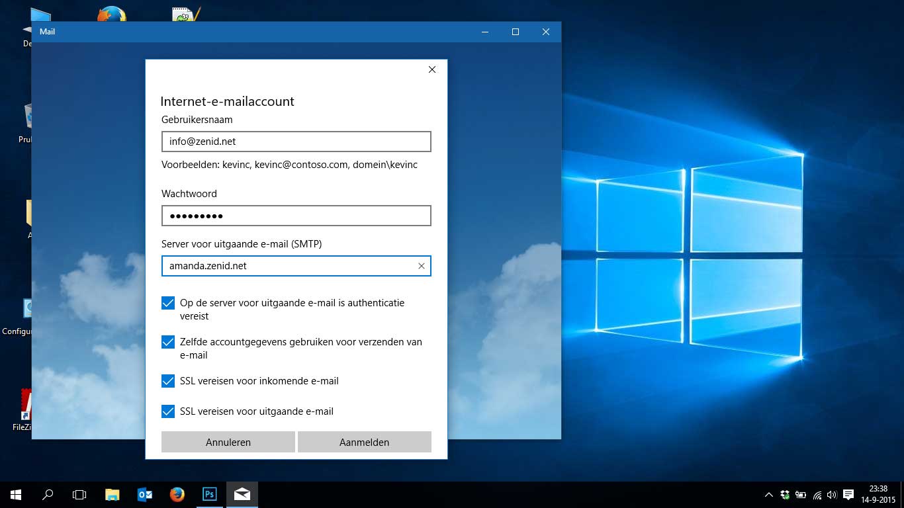The width and height of the screenshot is (904, 508).
Task: Click the Gebruikersnaam field with info@zenid.net
Action: [x=296, y=142]
